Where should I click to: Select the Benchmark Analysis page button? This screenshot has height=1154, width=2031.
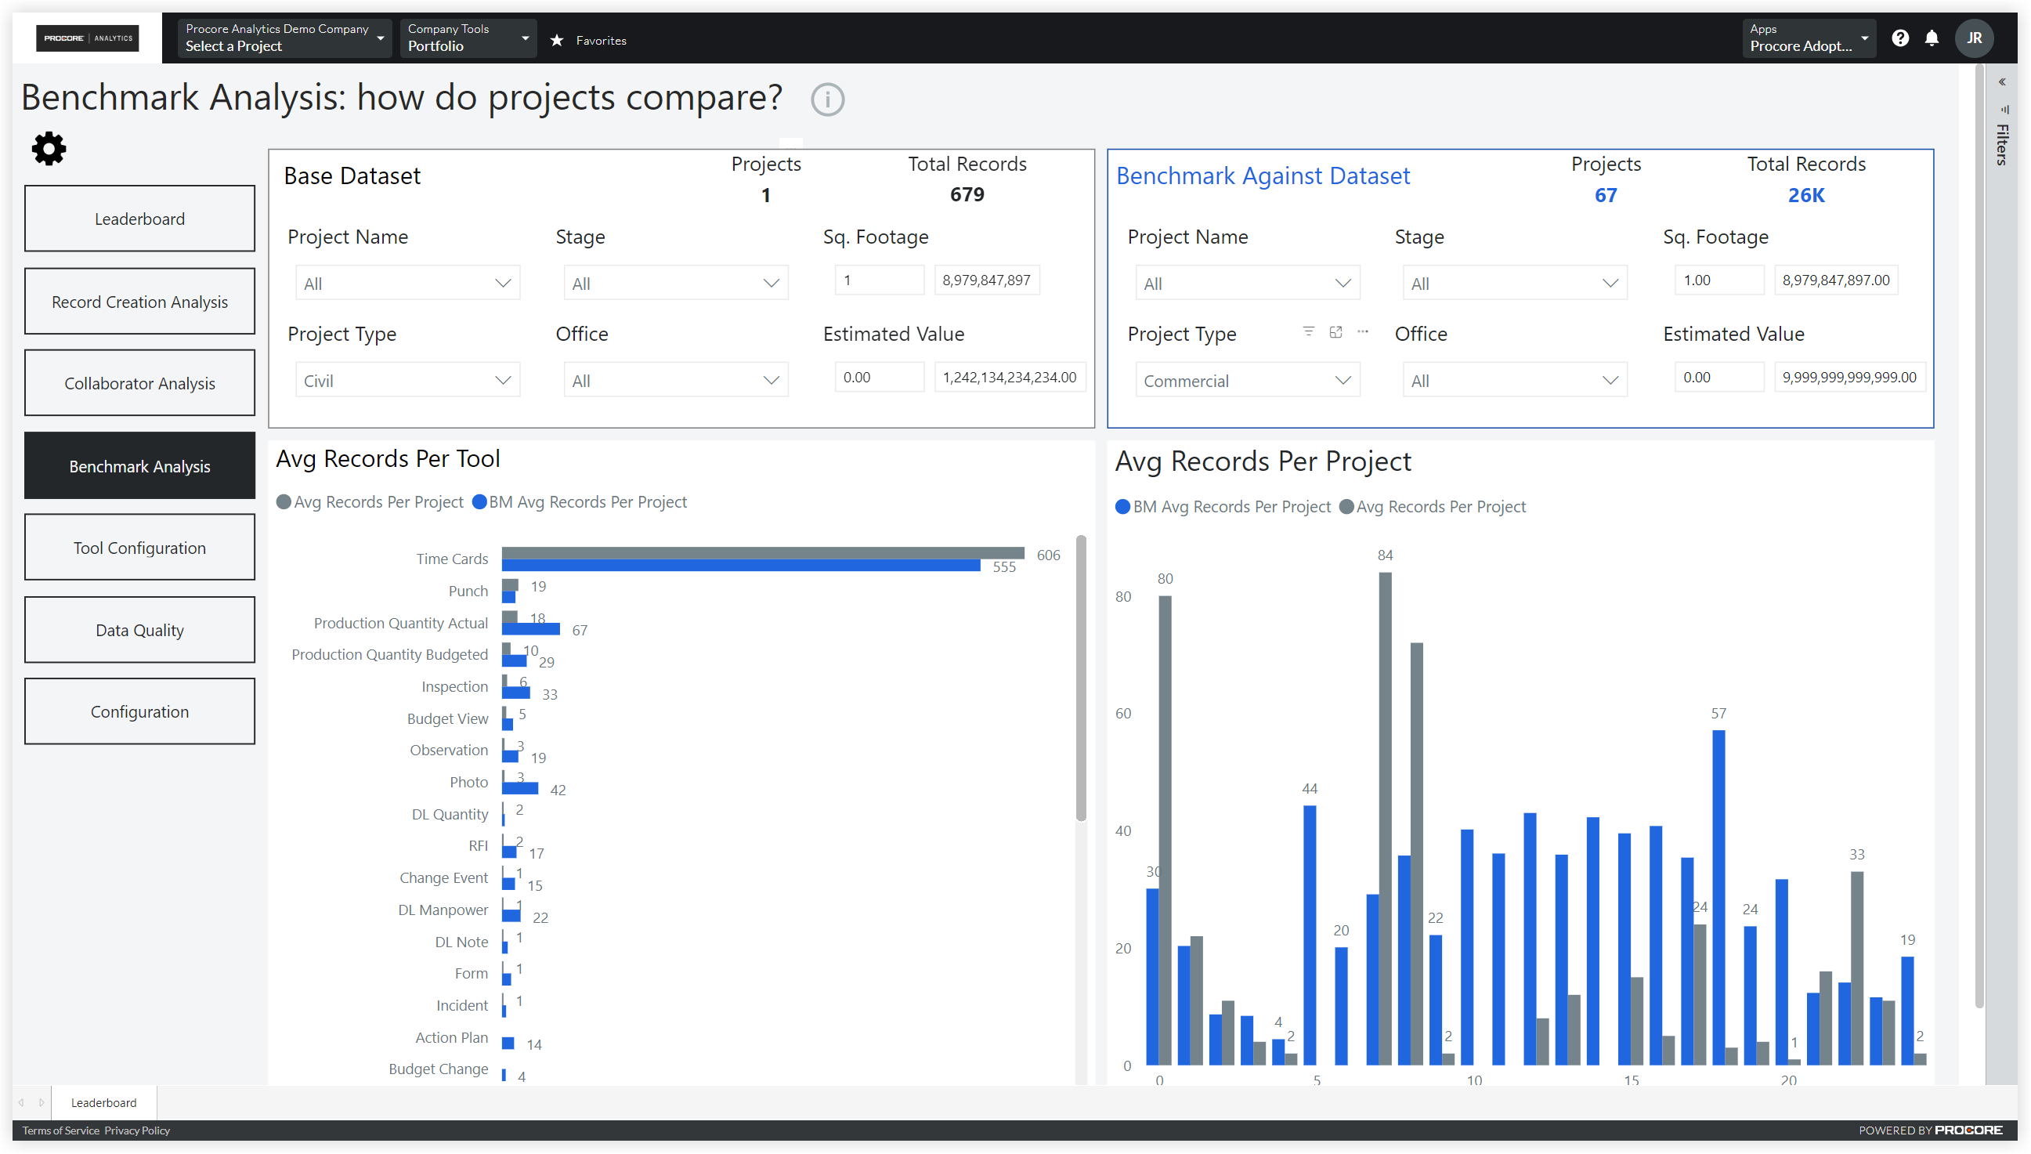pos(139,466)
